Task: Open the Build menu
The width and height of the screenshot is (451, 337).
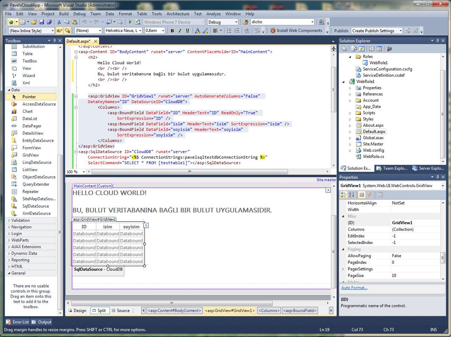Action: pos(64,14)
